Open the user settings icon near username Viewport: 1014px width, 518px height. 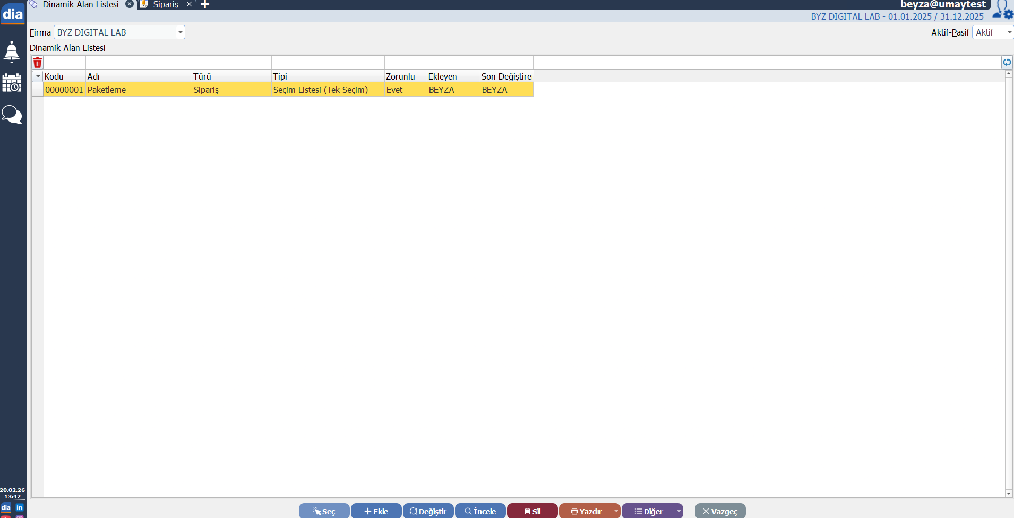1002,11
